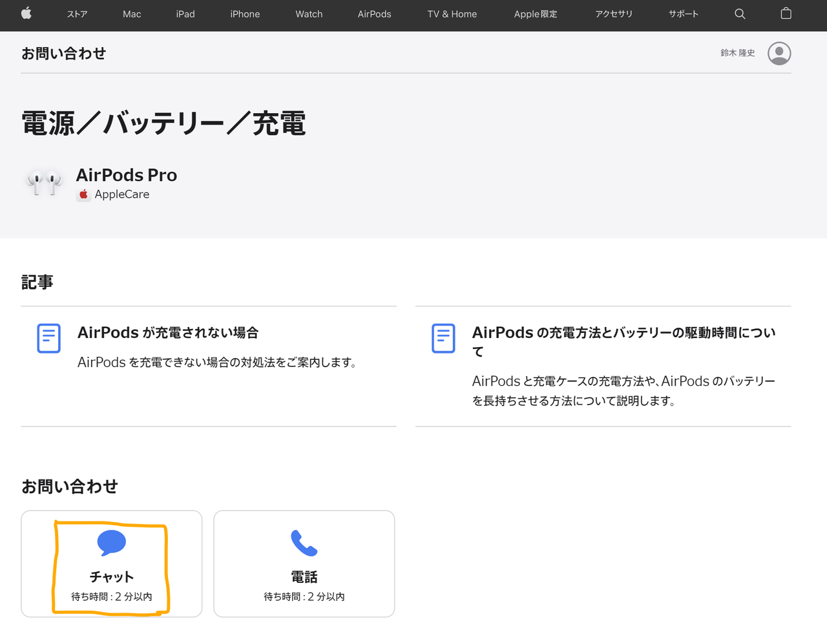Open the Mac menu item

pyautogui.click(x=132, y=14)
